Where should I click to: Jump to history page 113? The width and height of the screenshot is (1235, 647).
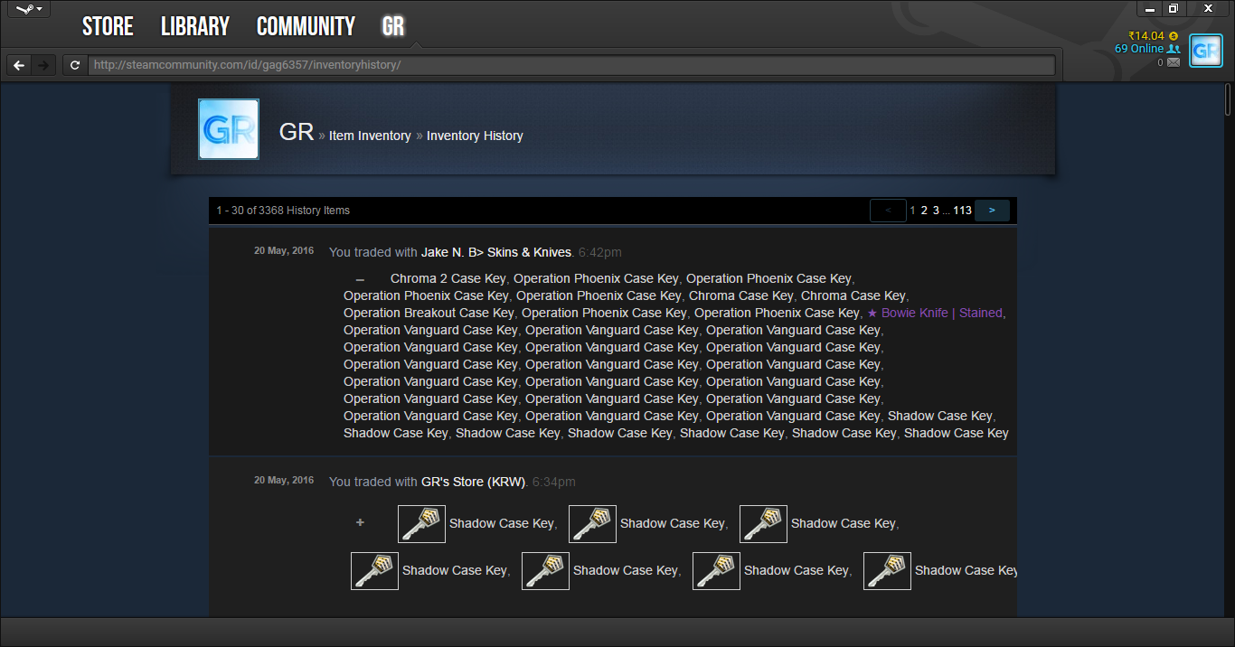pyautogui.click(x=962, y=211)
